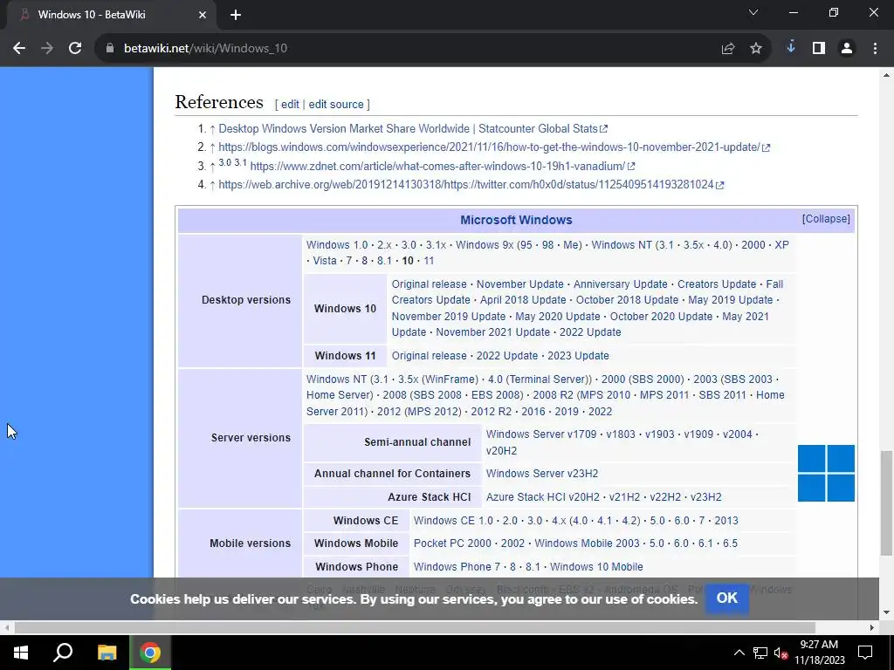Bookmark this page with the star
894x670 pixels.
point(756,49)
